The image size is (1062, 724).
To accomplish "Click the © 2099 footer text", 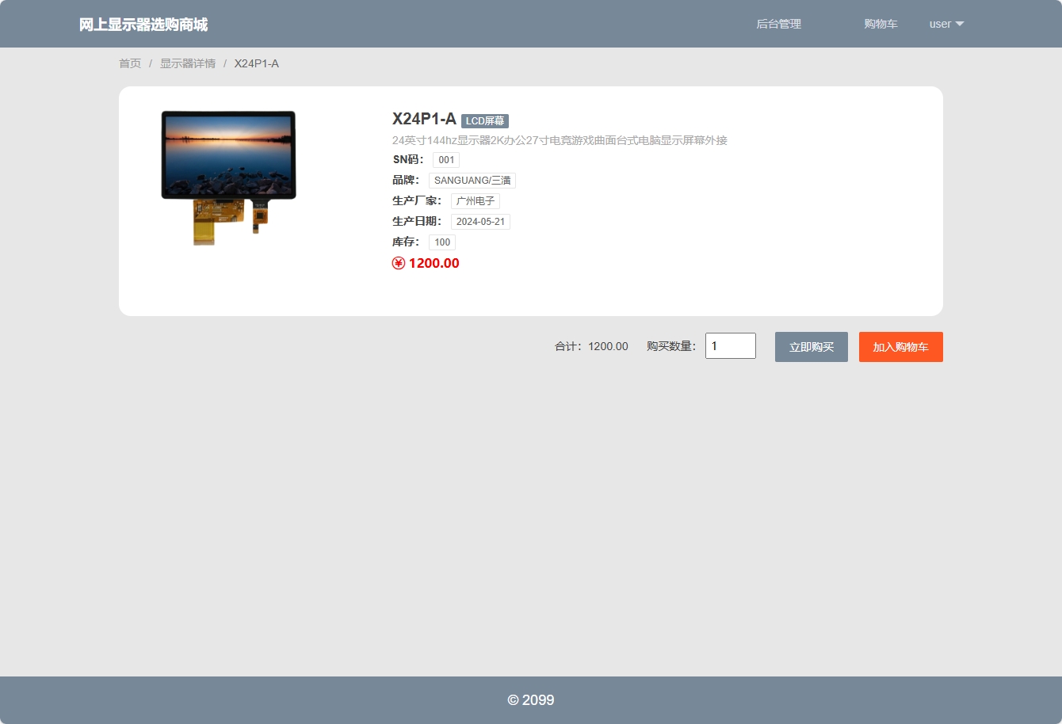I will coord(531,699).
